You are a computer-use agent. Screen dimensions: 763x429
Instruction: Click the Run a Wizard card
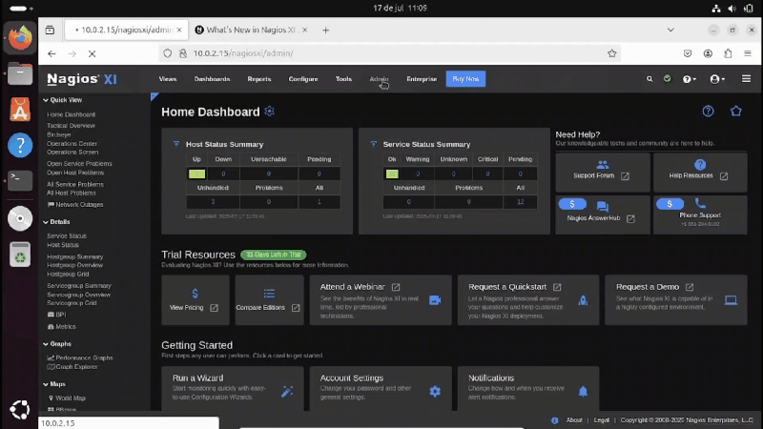click(x=233, y=386)
